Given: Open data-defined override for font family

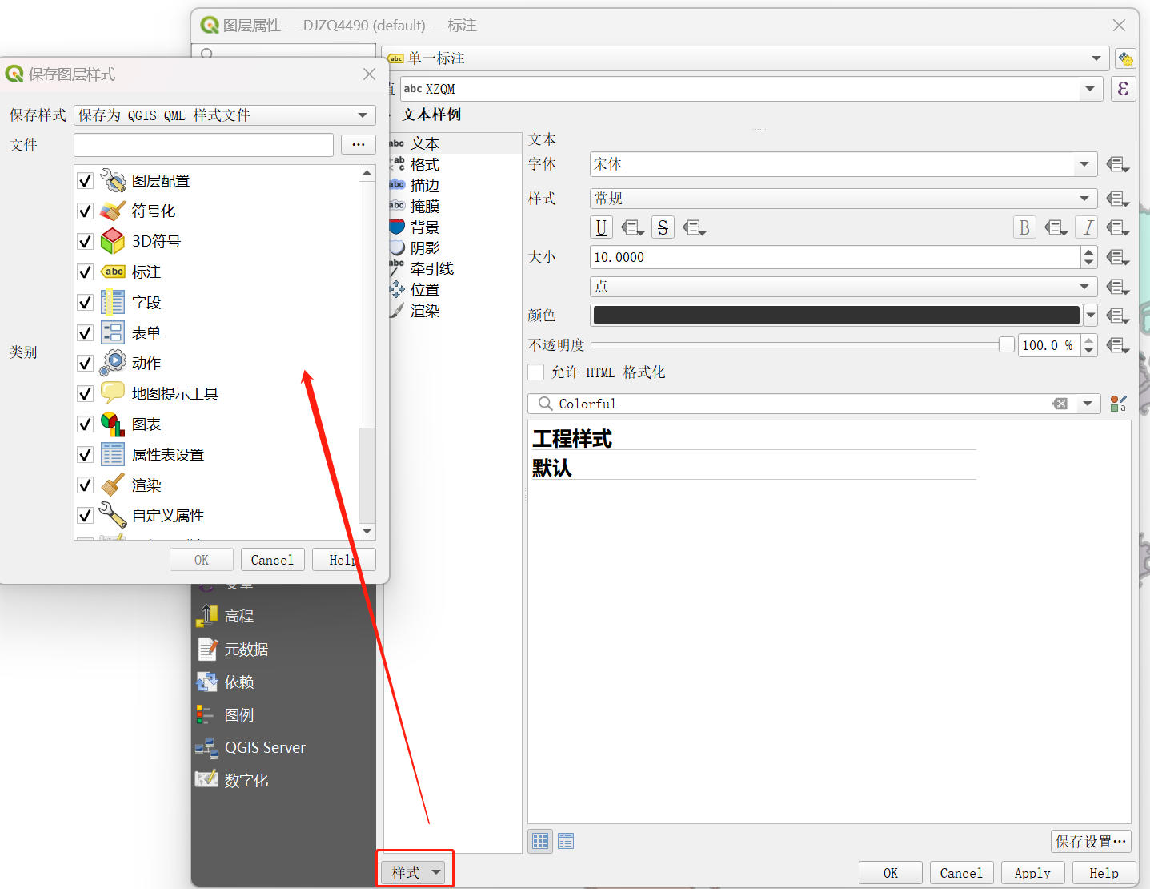Looking at the screenshot, I should pyautogui.click(x=1118, y=165).
